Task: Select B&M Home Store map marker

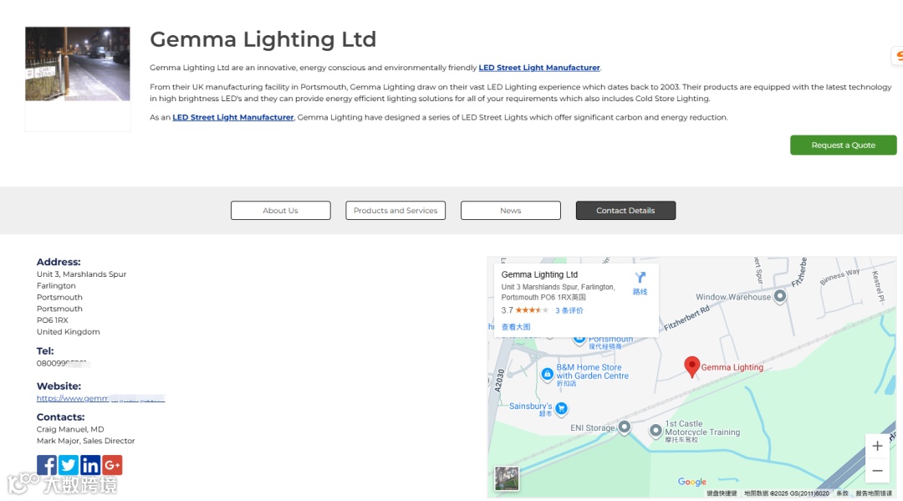Action: tap(547, 375)
